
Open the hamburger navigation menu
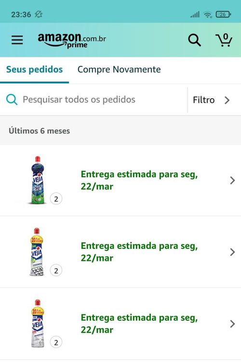[17, 40]
